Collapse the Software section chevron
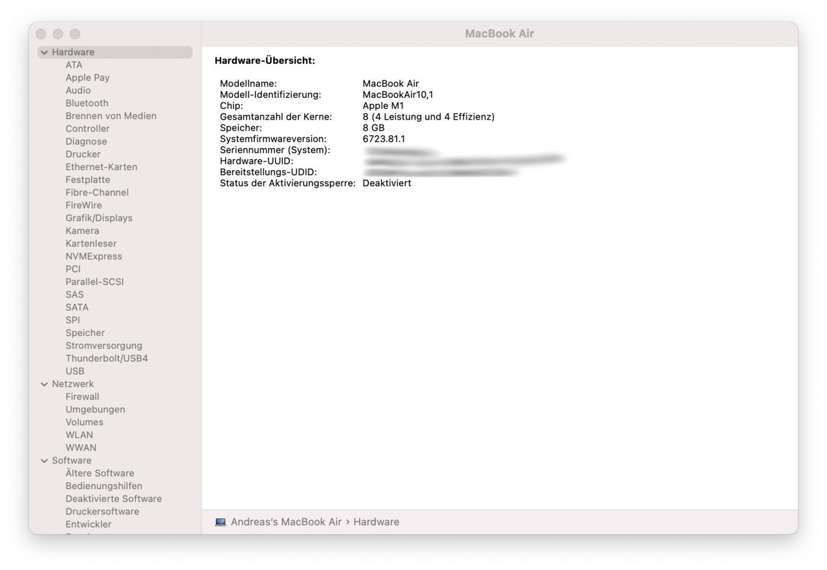Viewport: 827px width, 570px height. click(x=44, y=461)
